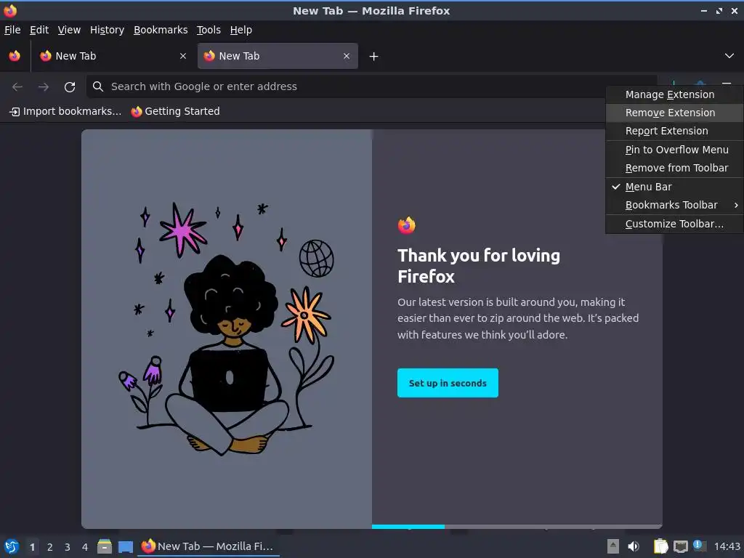Click the Set up in seconds button
This screenshot has width=744, height=558.
(x=448, y=383)
